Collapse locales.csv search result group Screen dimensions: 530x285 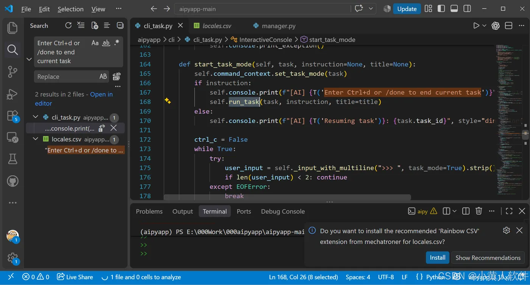tap(36, 139)
